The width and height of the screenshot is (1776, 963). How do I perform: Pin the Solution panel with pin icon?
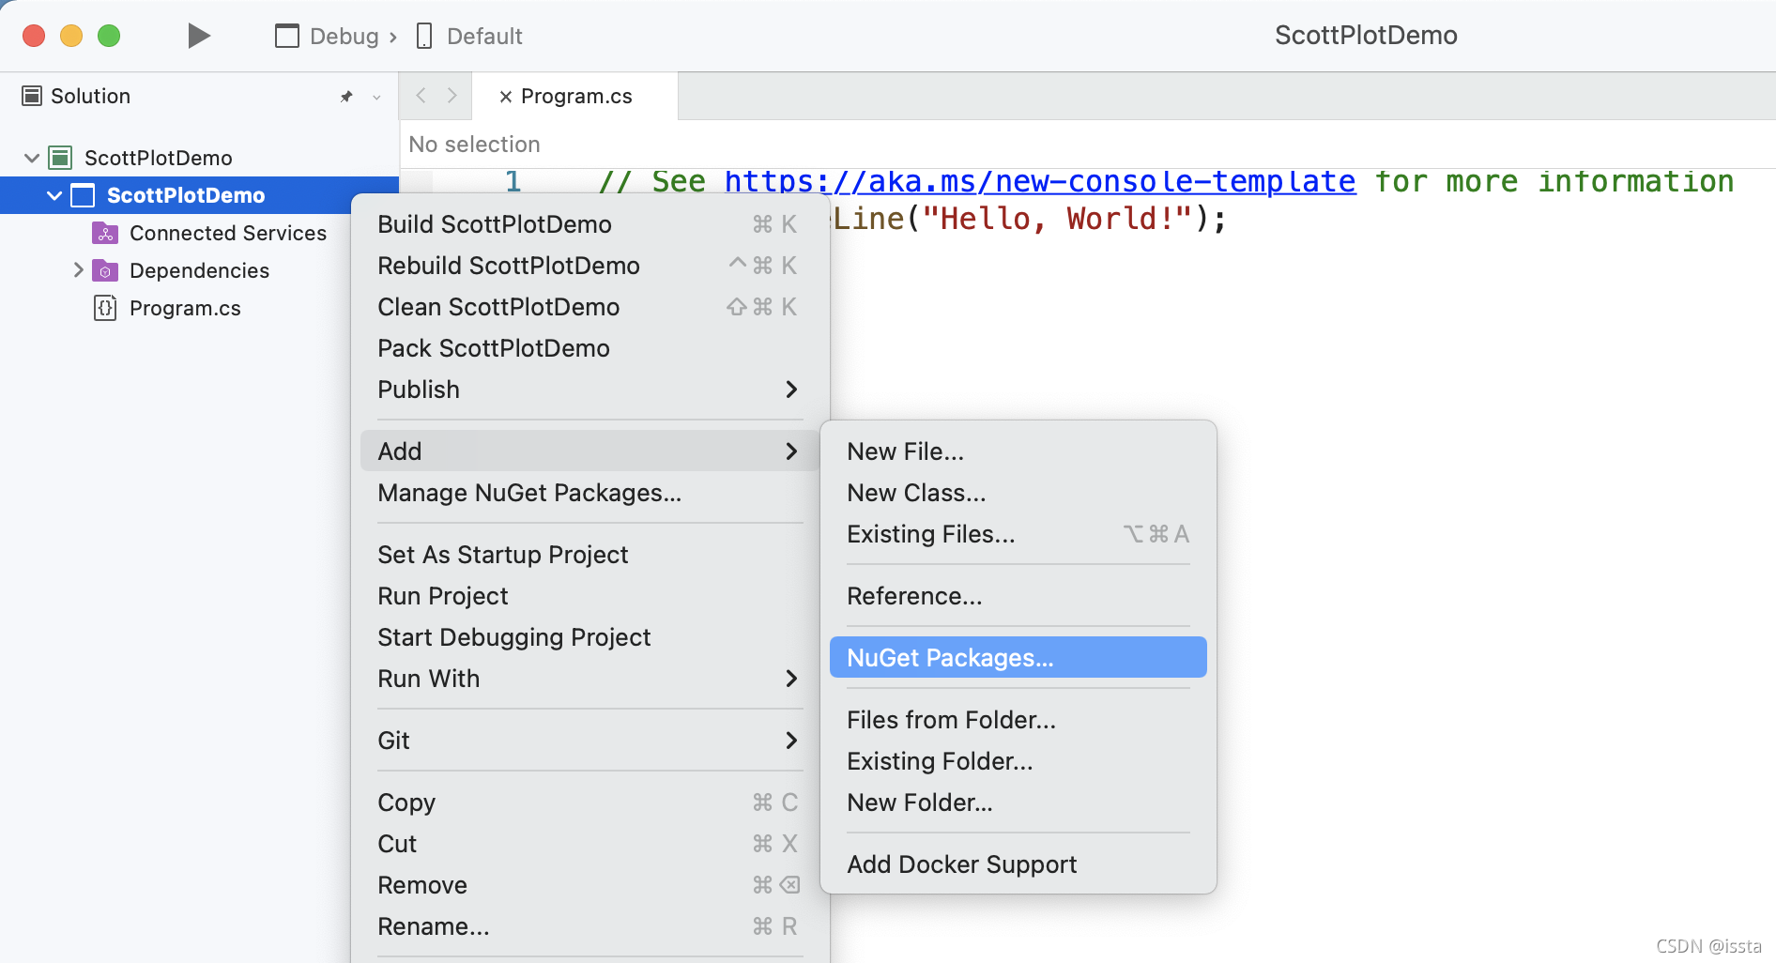346,97
